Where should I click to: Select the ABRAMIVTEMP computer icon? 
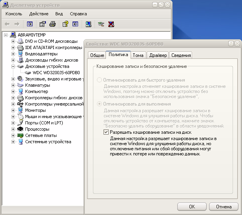pyautogui.click(x=13, y=35)
